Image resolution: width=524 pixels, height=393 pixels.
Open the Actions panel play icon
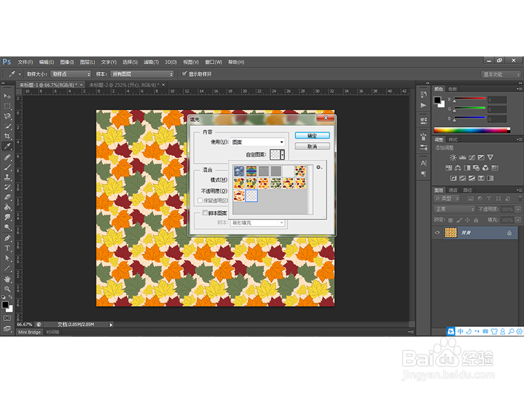[x=423, y=105]
